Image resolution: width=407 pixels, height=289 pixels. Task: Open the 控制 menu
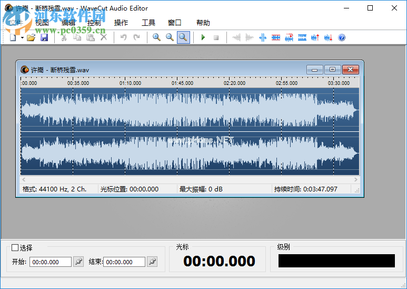tap(94, 23)
